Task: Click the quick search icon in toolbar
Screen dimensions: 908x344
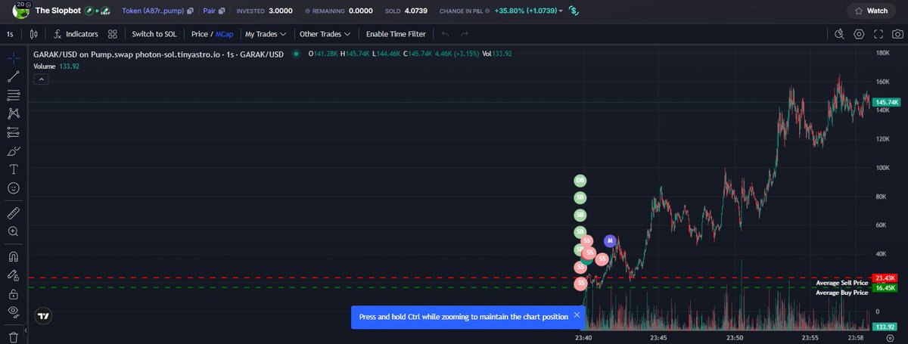Action: pyautogui.click(x=839, y=34)
